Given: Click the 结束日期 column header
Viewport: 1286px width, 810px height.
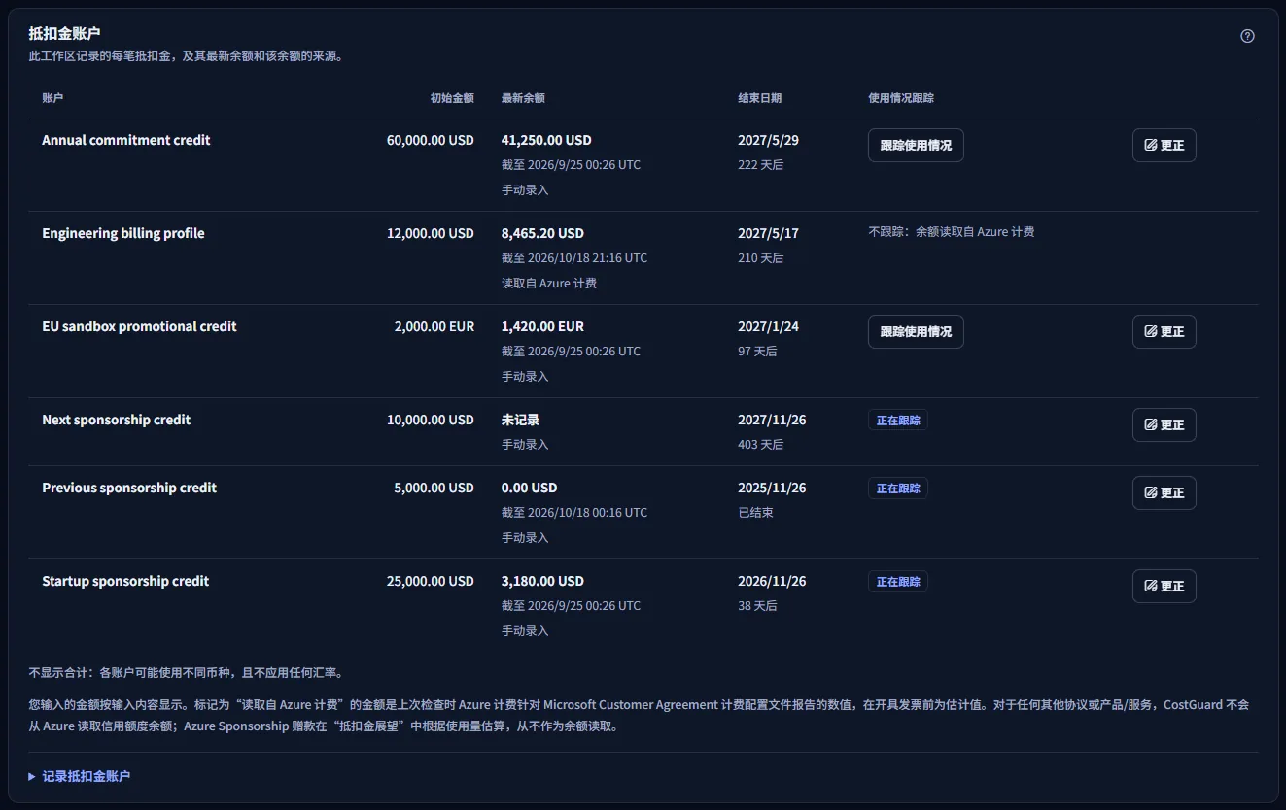Looking at the screenshot, I should point(759,98).
